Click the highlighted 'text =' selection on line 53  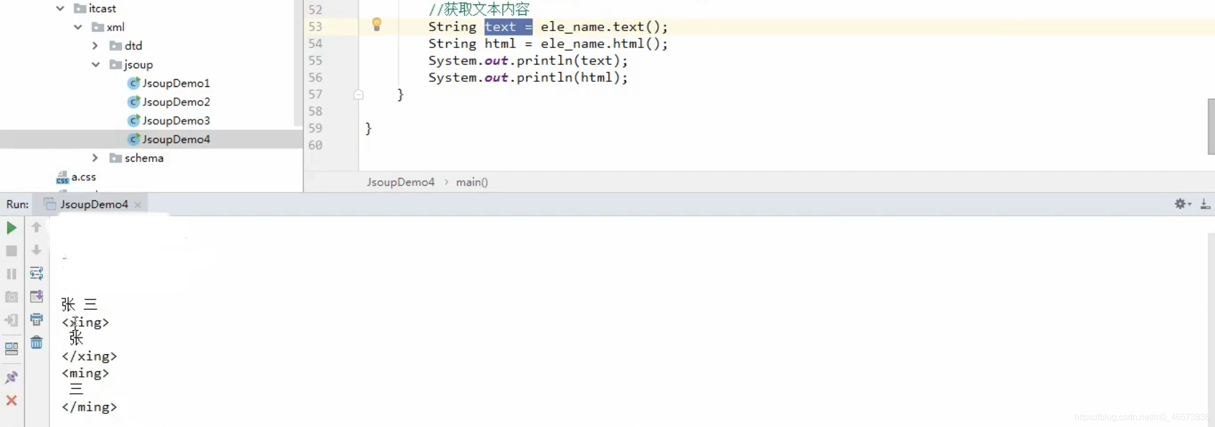pos(508,27)
